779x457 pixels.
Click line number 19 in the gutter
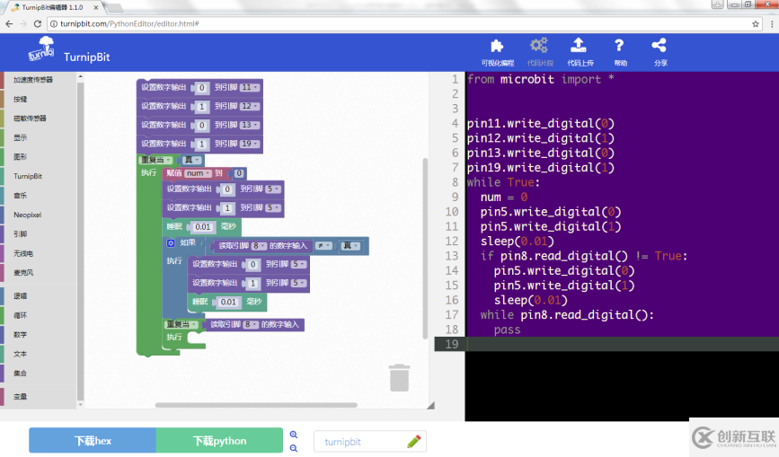pyautogui.click(x=452, y=344)
